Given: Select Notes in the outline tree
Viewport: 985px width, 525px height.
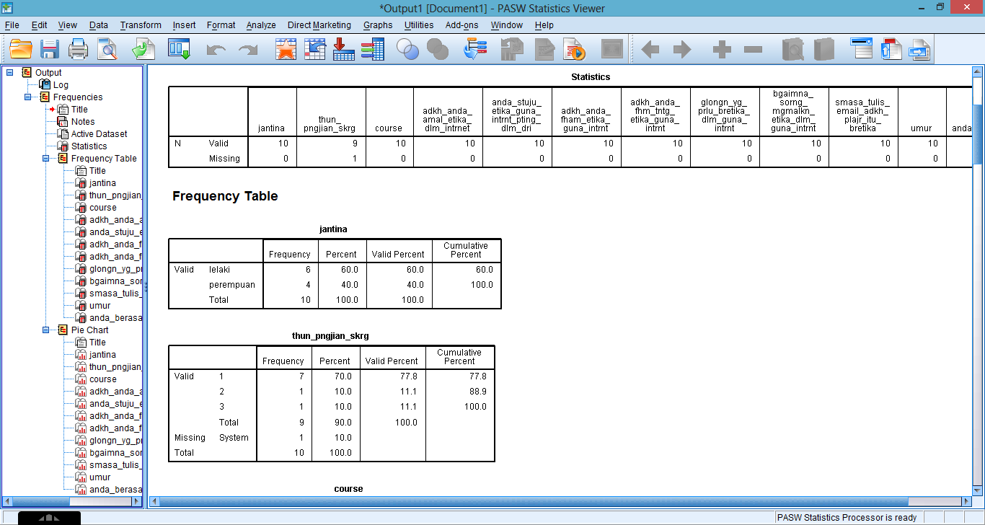Looking at the screenshot, I should tap(83, 121).
